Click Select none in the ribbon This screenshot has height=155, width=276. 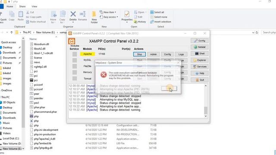point(159,17)
